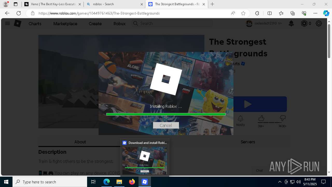The width and height of the screenshot is (332, 187).
Task: Open the sadasda312310 profile link
Action: click(264, 23)
